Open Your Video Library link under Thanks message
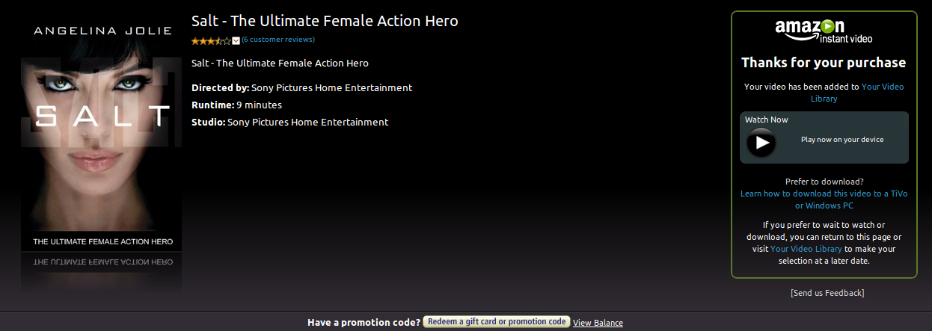The width and height of the screenshot is (932, 331). point(856,93)
